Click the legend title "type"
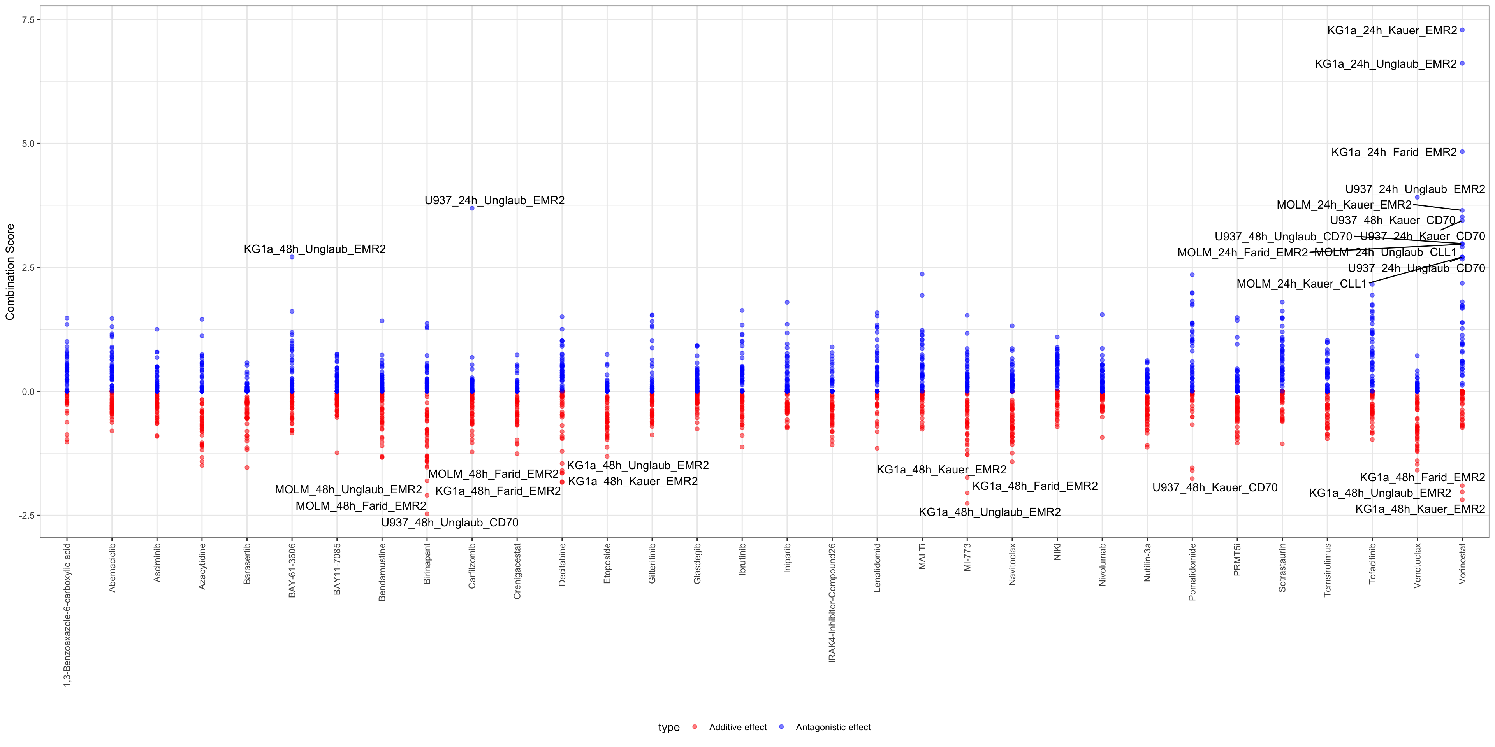 coord(668,727)
